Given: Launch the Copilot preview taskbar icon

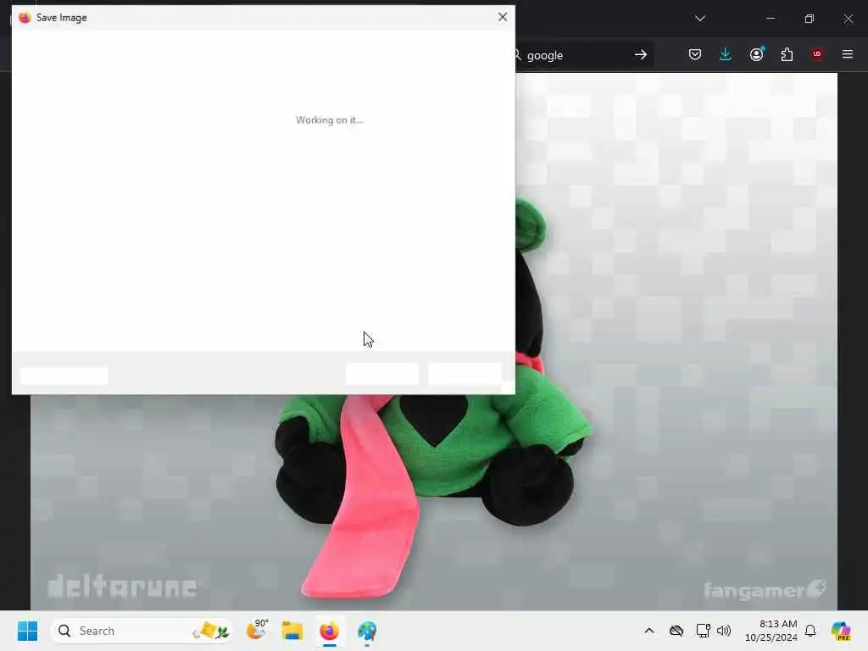Looking at the screenshot, I should (x=841, y=631).
